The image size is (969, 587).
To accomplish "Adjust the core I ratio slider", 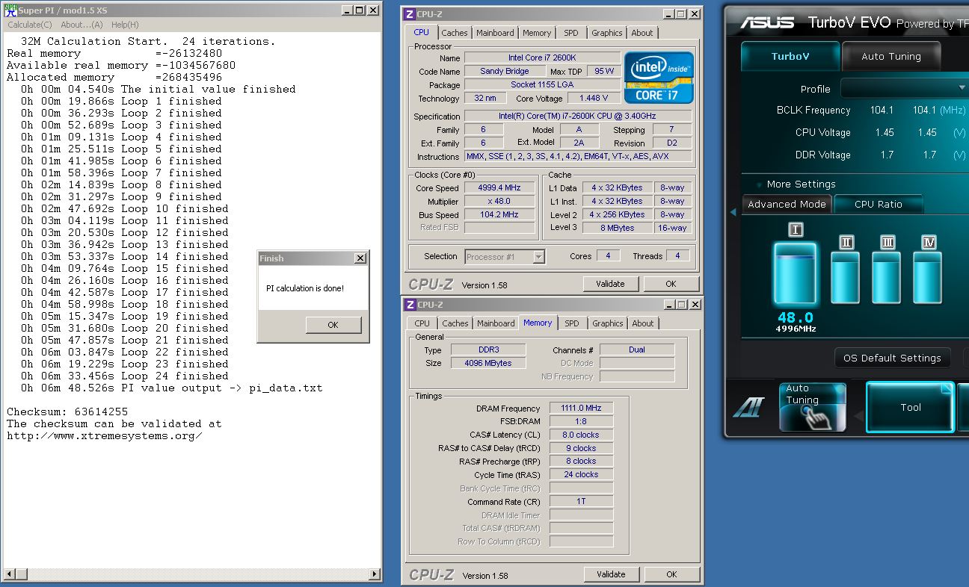I will (796, 273).
